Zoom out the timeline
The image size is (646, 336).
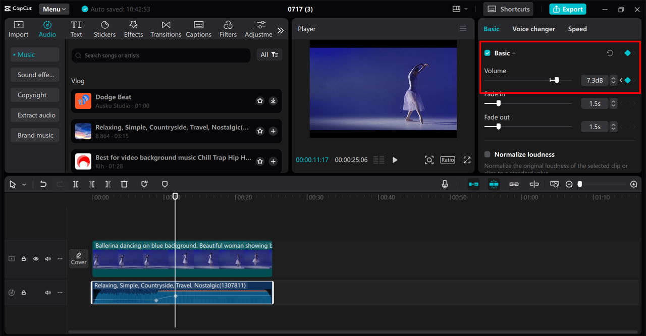(569, 185)
